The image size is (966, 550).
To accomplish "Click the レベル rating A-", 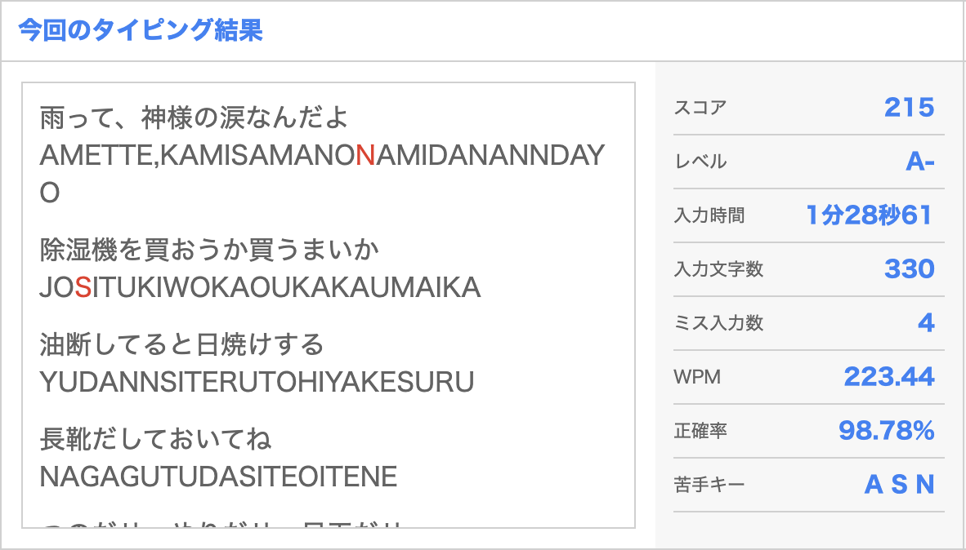I will [919, 161].
